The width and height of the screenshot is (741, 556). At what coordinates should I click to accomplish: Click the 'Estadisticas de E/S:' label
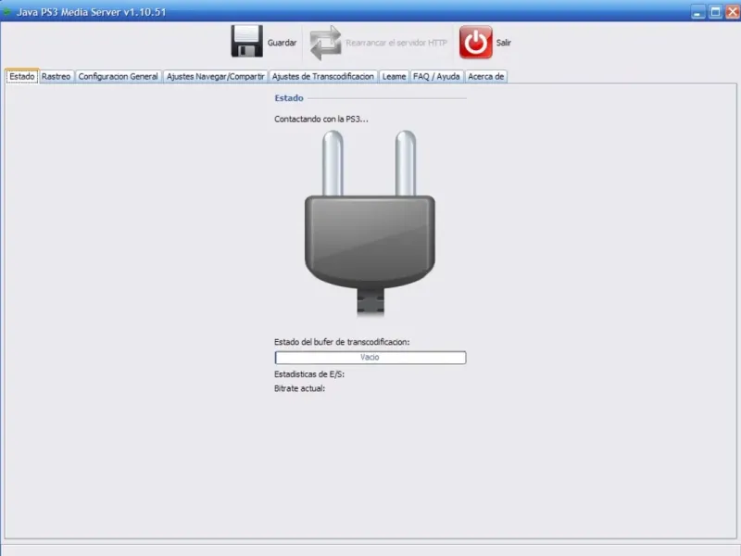coord(309,374)
